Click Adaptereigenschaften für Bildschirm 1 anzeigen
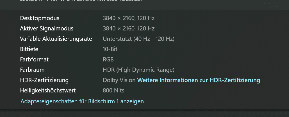Image resolution: width=289 pixels, height=117 pixels. point(82,101)
